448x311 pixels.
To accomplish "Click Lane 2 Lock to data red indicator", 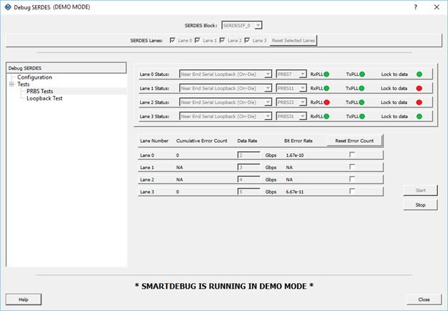I will [x=419, y=102].
